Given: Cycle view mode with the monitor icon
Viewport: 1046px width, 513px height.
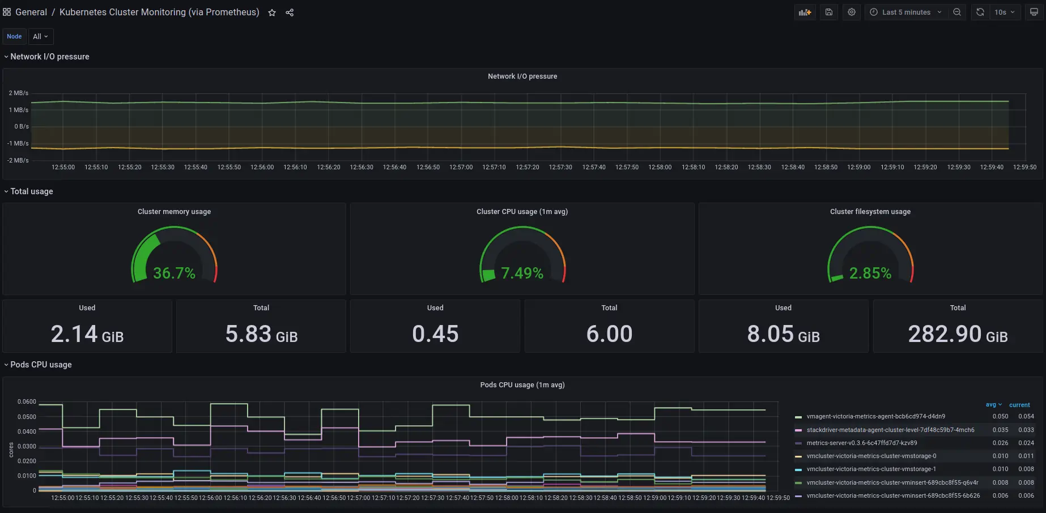Looking at the screenshot, I should coord(1034,12).
